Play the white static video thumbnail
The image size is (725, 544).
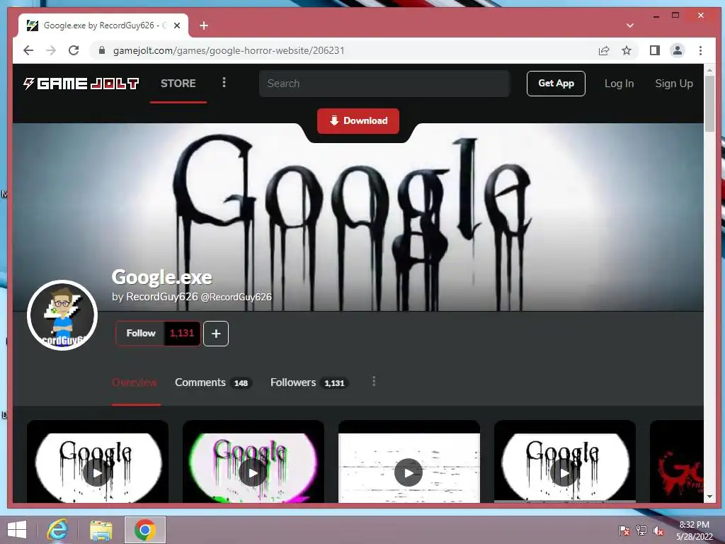[409, 472]
